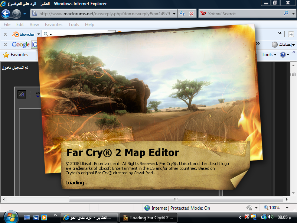
Task: Click status bar privacy lock icon
Action: pos(249,208)
